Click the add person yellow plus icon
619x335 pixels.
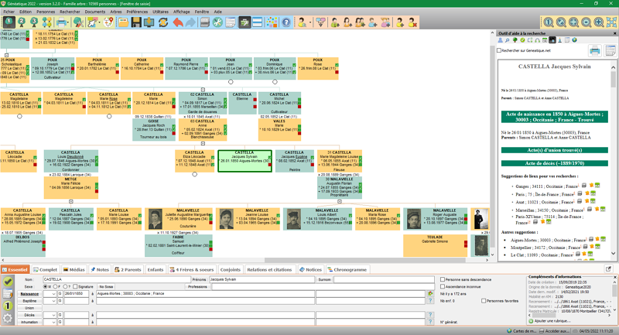pyautogui.click(x=400, y=22)
